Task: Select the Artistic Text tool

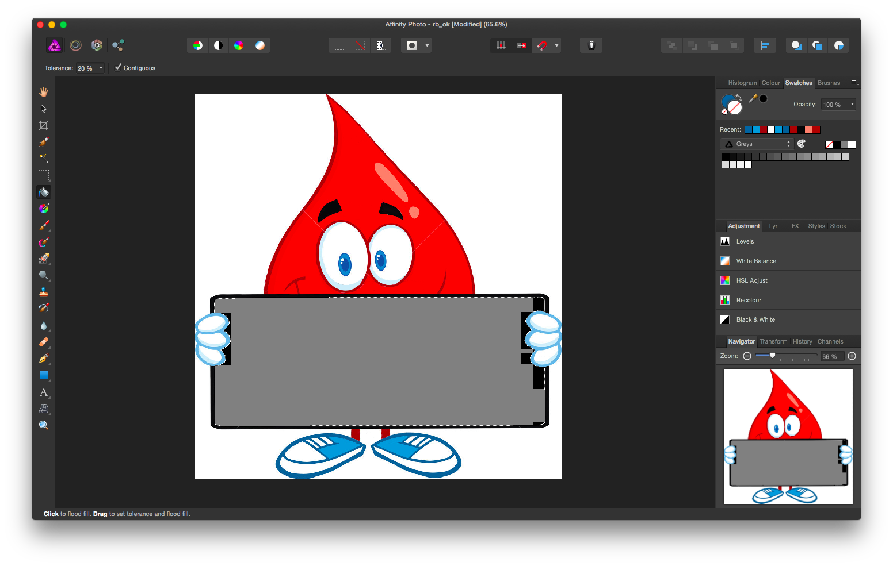Action: point(44,392)
